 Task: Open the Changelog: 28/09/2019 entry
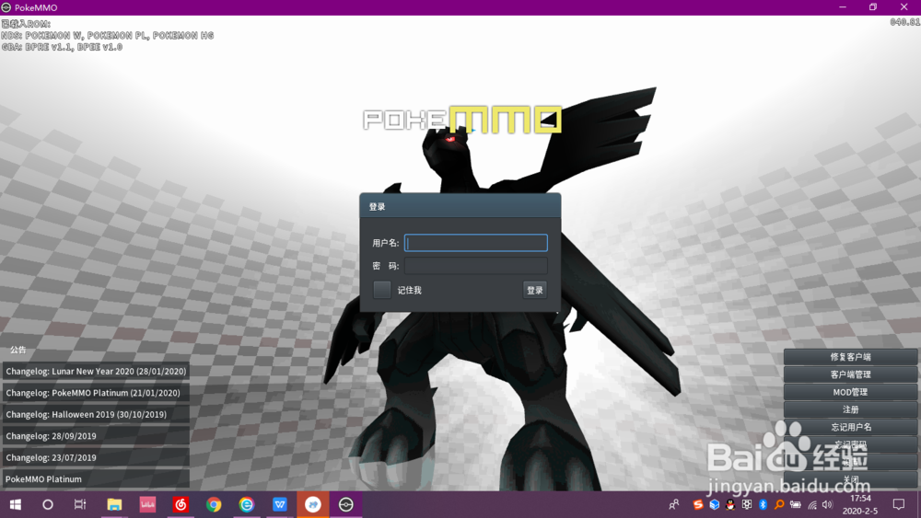[x=96, y=436]
